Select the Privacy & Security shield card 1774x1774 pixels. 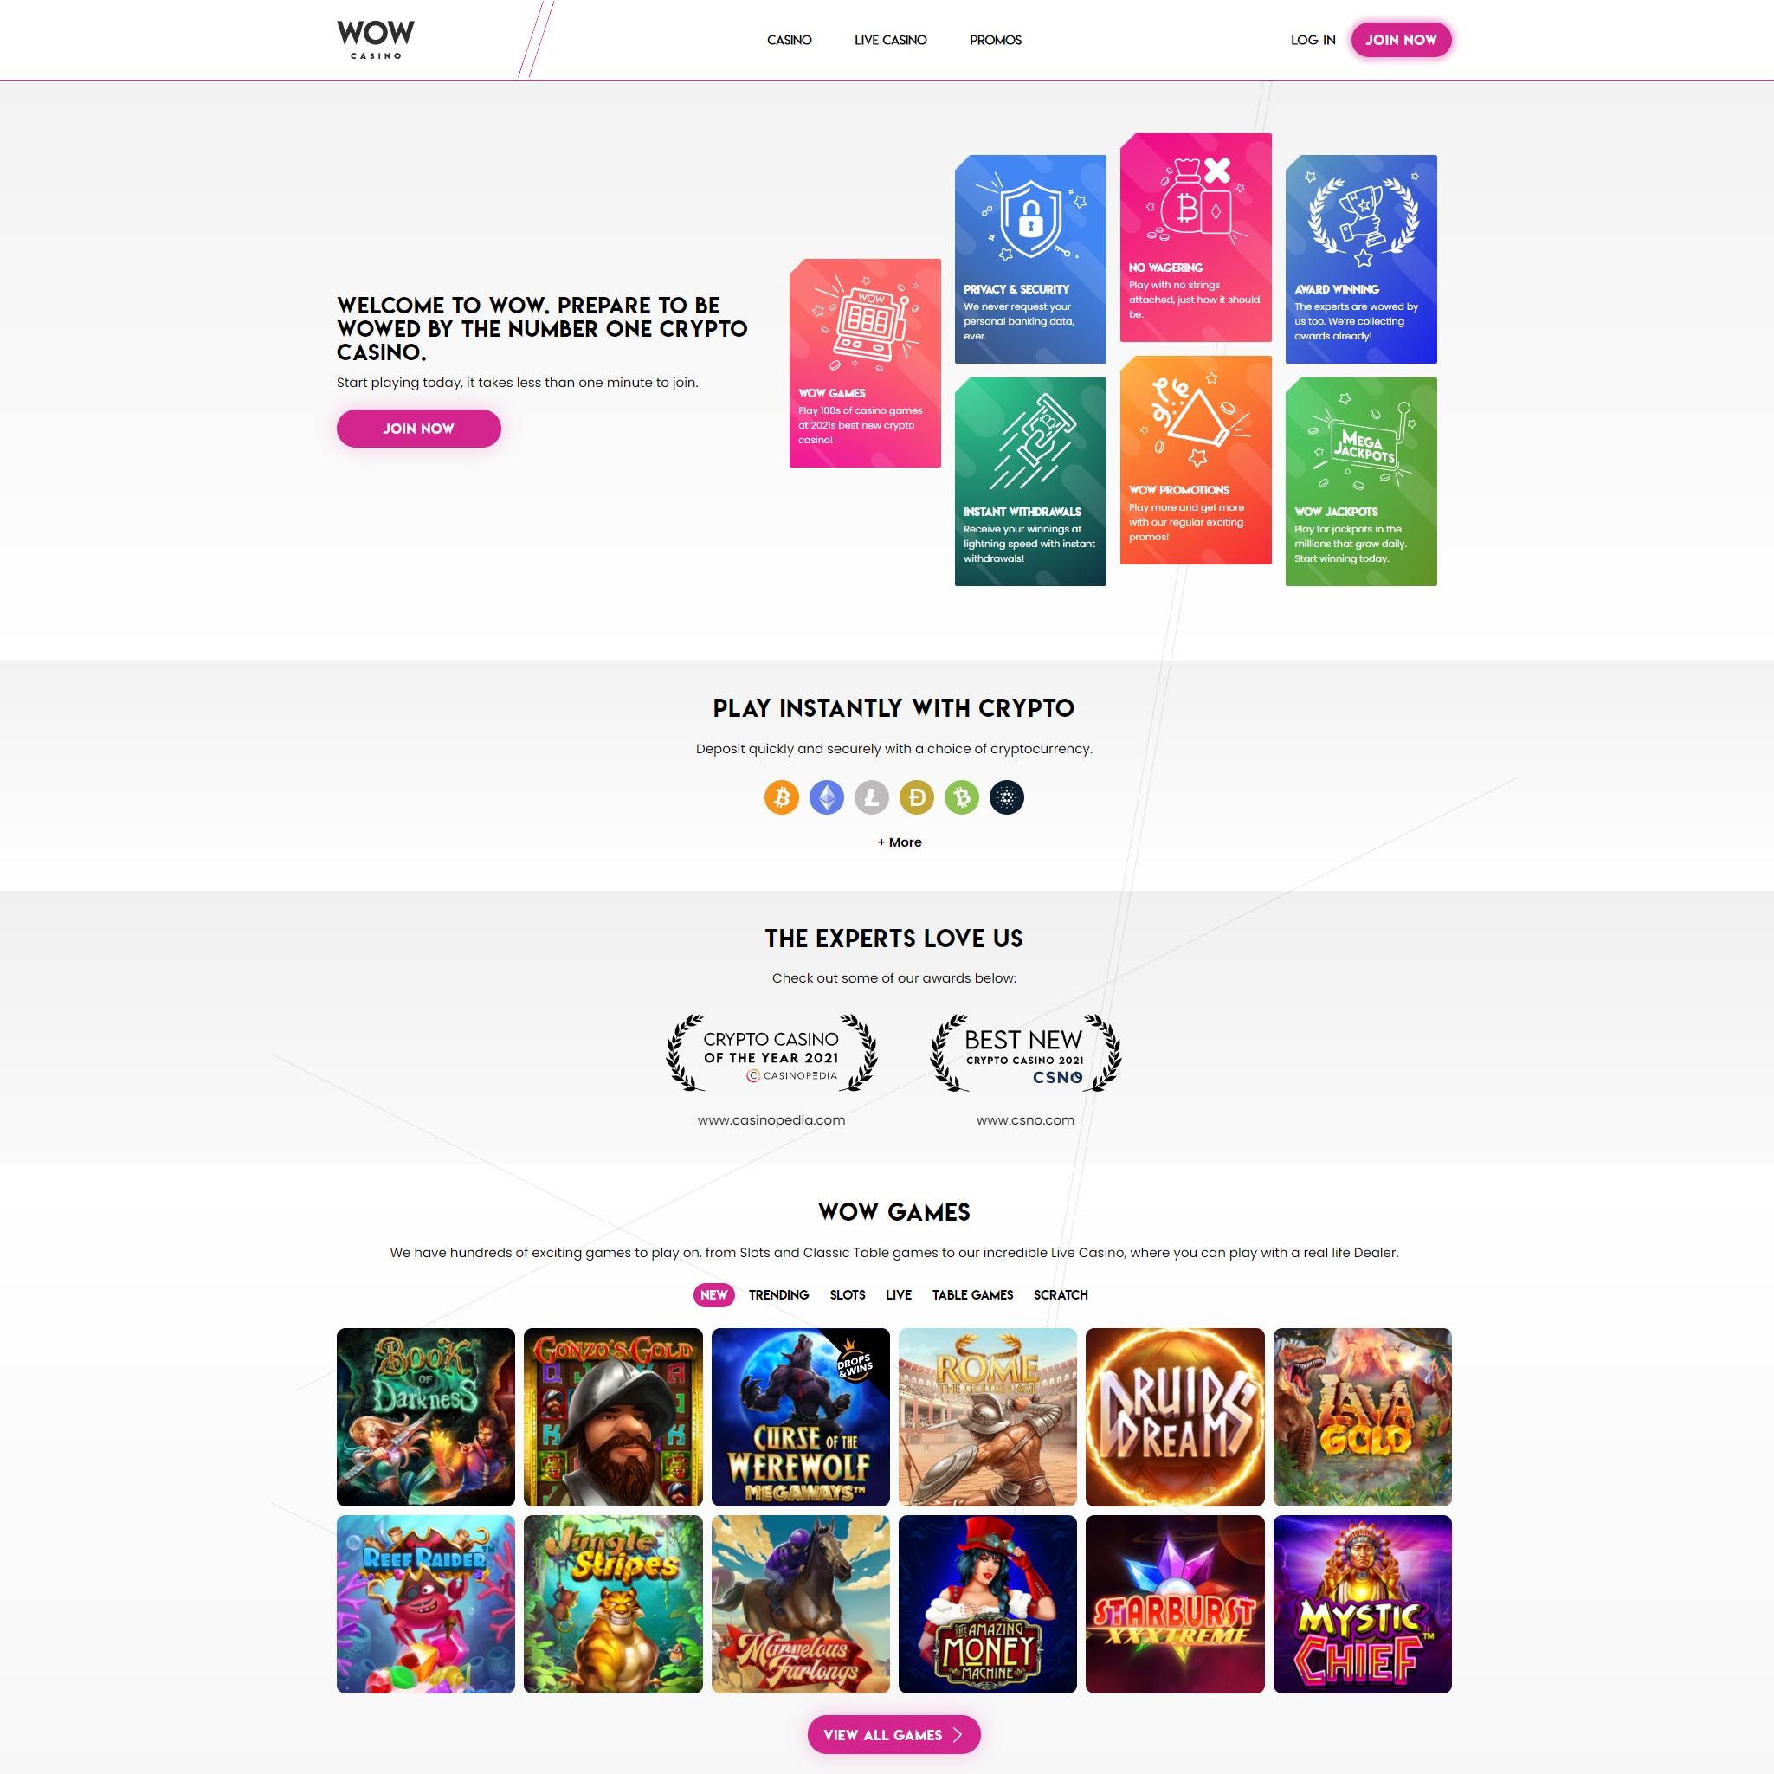[x=1030, y=259]
